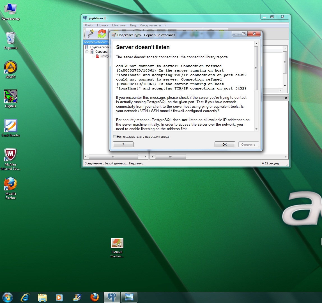
Task: Open the Инструменты menu
Action: point(150,25)
